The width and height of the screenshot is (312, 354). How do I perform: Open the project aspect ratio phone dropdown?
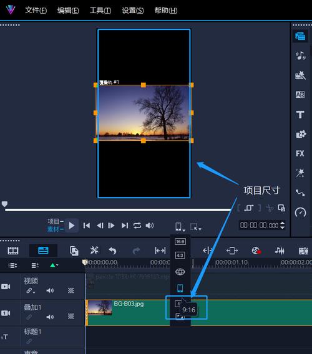click(x=180, y=227)
